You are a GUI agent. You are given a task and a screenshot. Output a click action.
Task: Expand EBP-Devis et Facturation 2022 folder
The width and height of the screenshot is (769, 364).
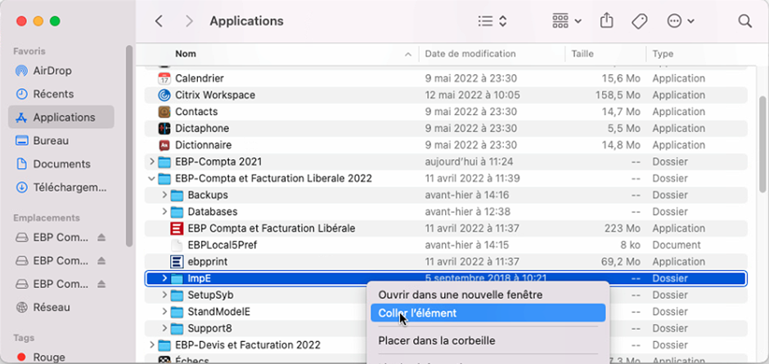coord(151,345)
